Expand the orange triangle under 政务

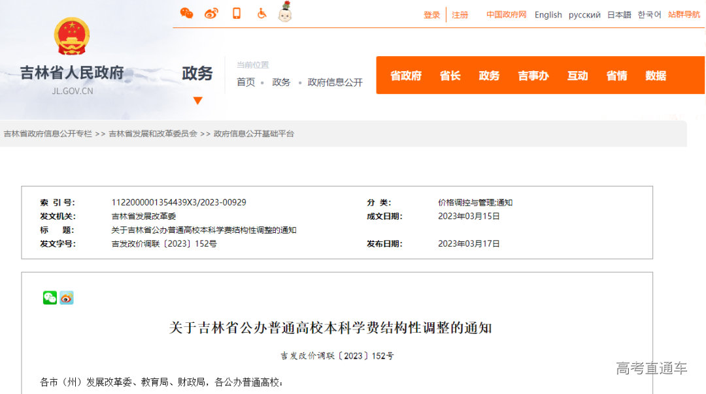[197, 100]
